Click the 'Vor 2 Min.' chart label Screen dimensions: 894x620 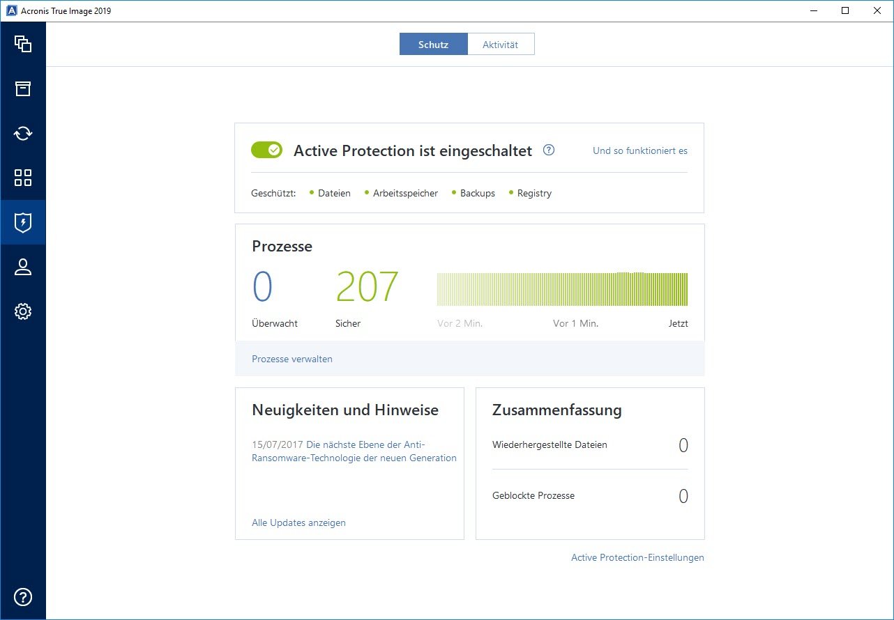460,323
